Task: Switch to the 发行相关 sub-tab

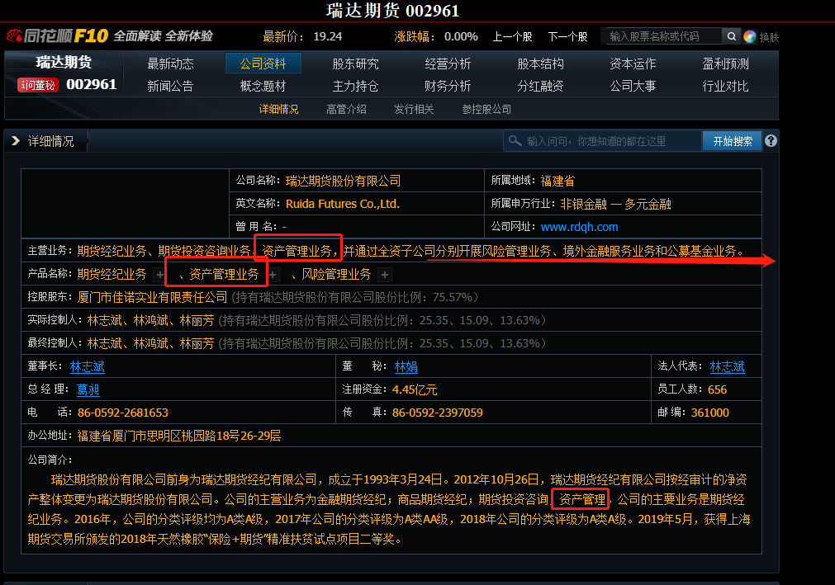Action: click(414, 109)
